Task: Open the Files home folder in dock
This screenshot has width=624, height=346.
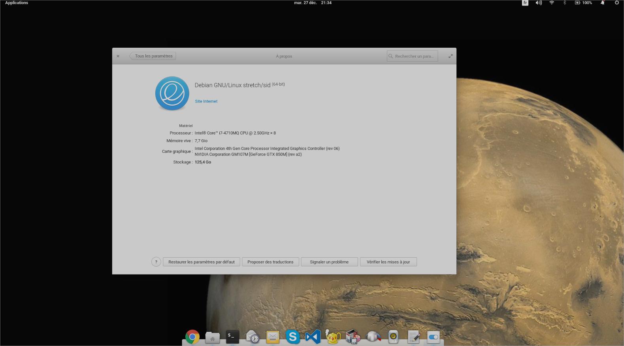Action: [212, 337]
